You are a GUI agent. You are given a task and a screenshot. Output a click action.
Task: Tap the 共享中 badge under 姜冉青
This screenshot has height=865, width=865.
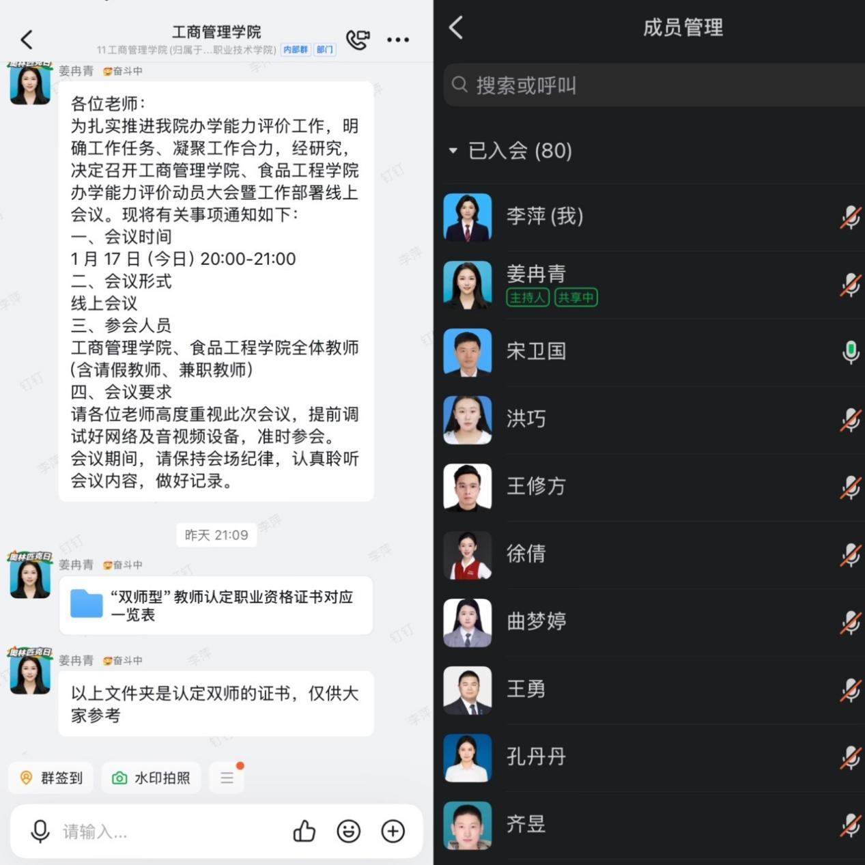click(576, 298)
